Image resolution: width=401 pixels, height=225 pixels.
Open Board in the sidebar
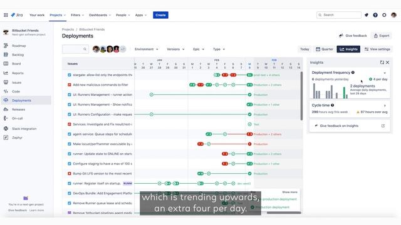pos(16,64)
